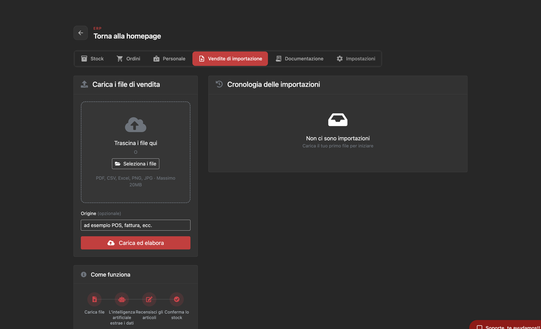The width and height of the screenshot is (541, 329).
Task: Focus the Origine input field
Action: click(x=136, y=225)
